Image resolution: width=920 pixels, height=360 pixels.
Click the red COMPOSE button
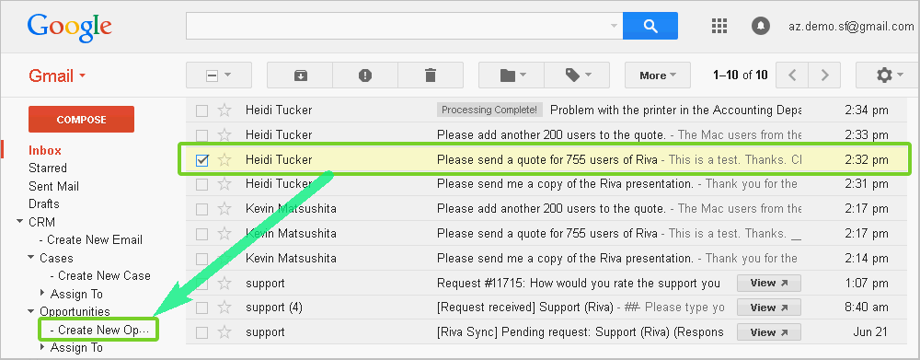point(82,119)
